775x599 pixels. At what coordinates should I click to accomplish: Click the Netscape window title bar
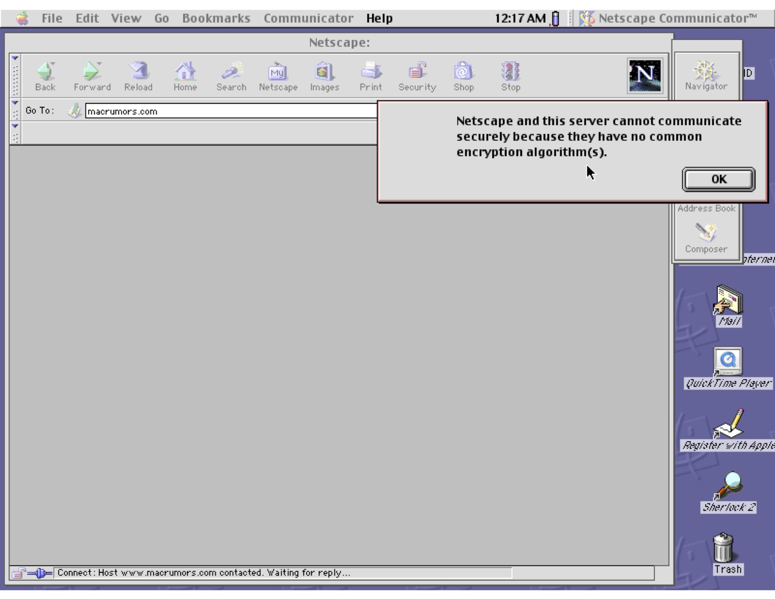[x=339, y=43]
